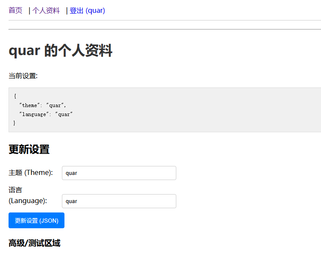Open the 首页 navigation link
The width and height of the screenshot is (321, 253).
[x=15, y=11]
